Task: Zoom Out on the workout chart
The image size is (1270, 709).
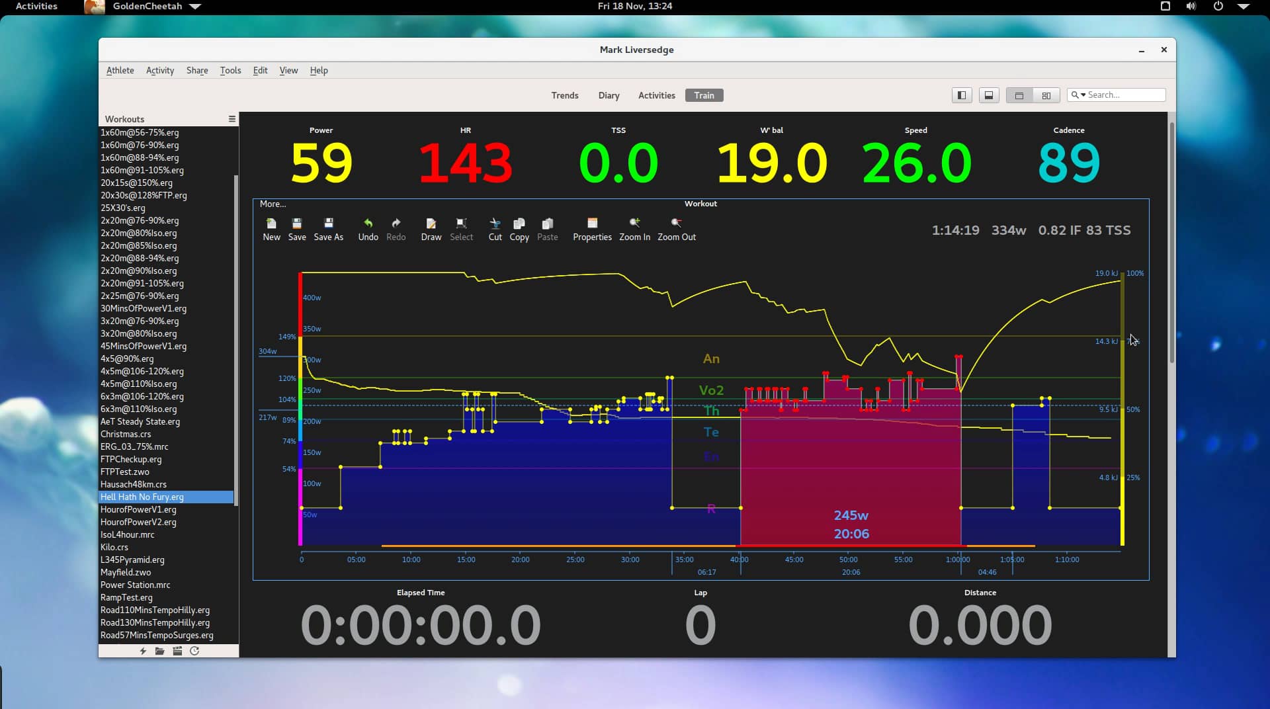Action: [x=676, y=229]
